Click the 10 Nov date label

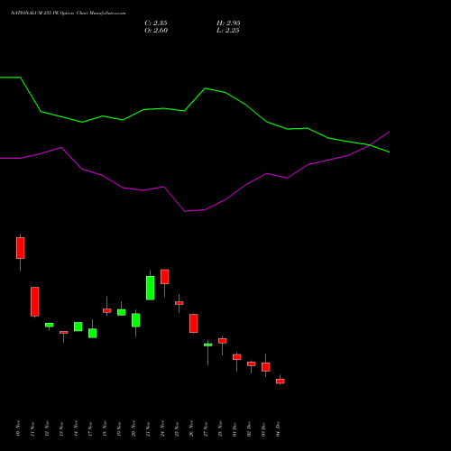18,428
